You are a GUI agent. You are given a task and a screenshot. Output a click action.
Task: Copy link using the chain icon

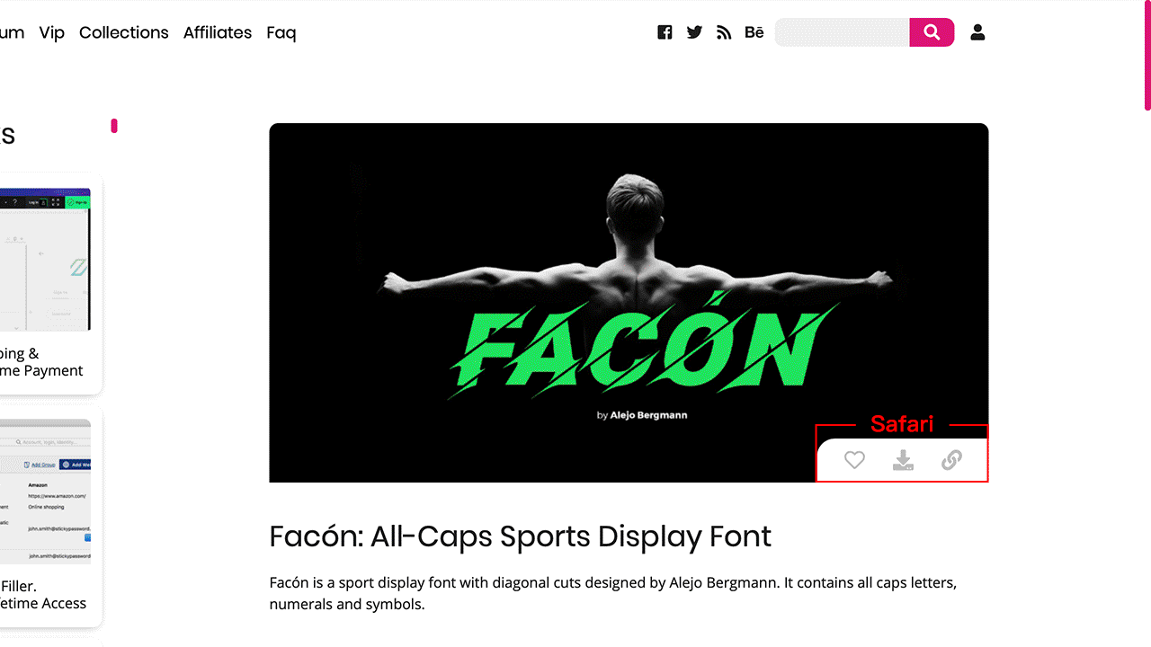pyautogui.click(x=951, y=460)
